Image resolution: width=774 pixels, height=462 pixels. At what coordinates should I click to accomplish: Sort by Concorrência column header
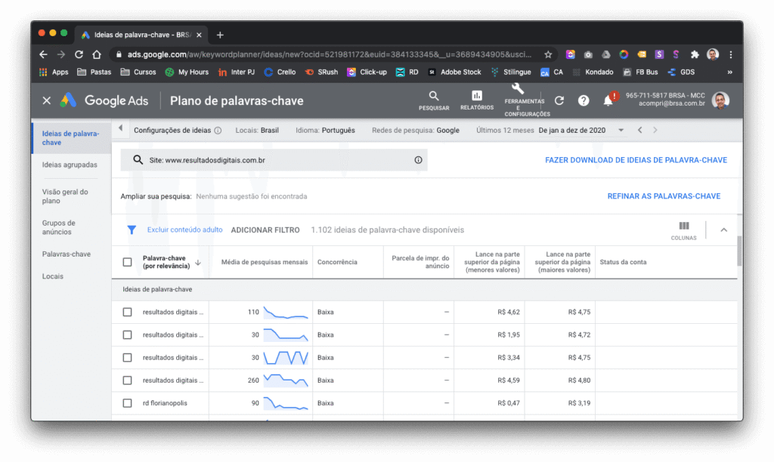click(337, 262)
